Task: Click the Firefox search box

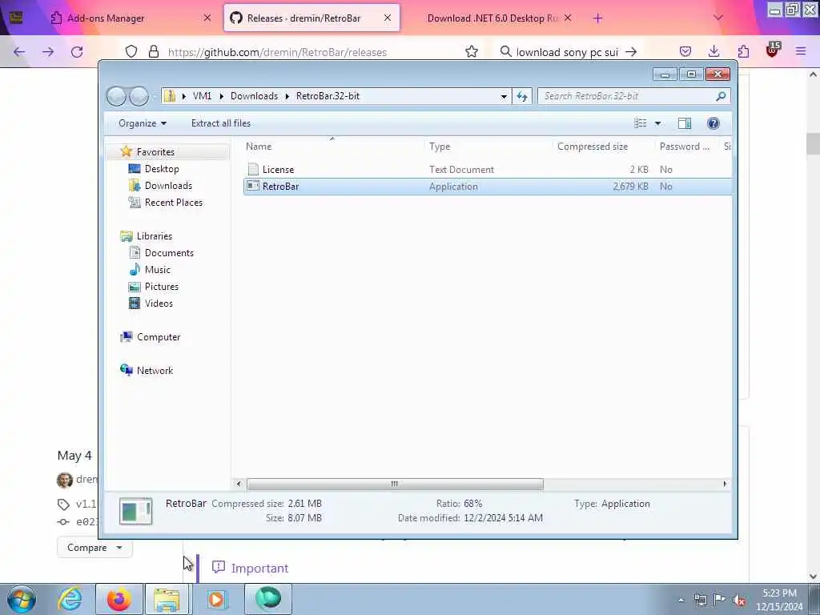Action: point(568,52)
